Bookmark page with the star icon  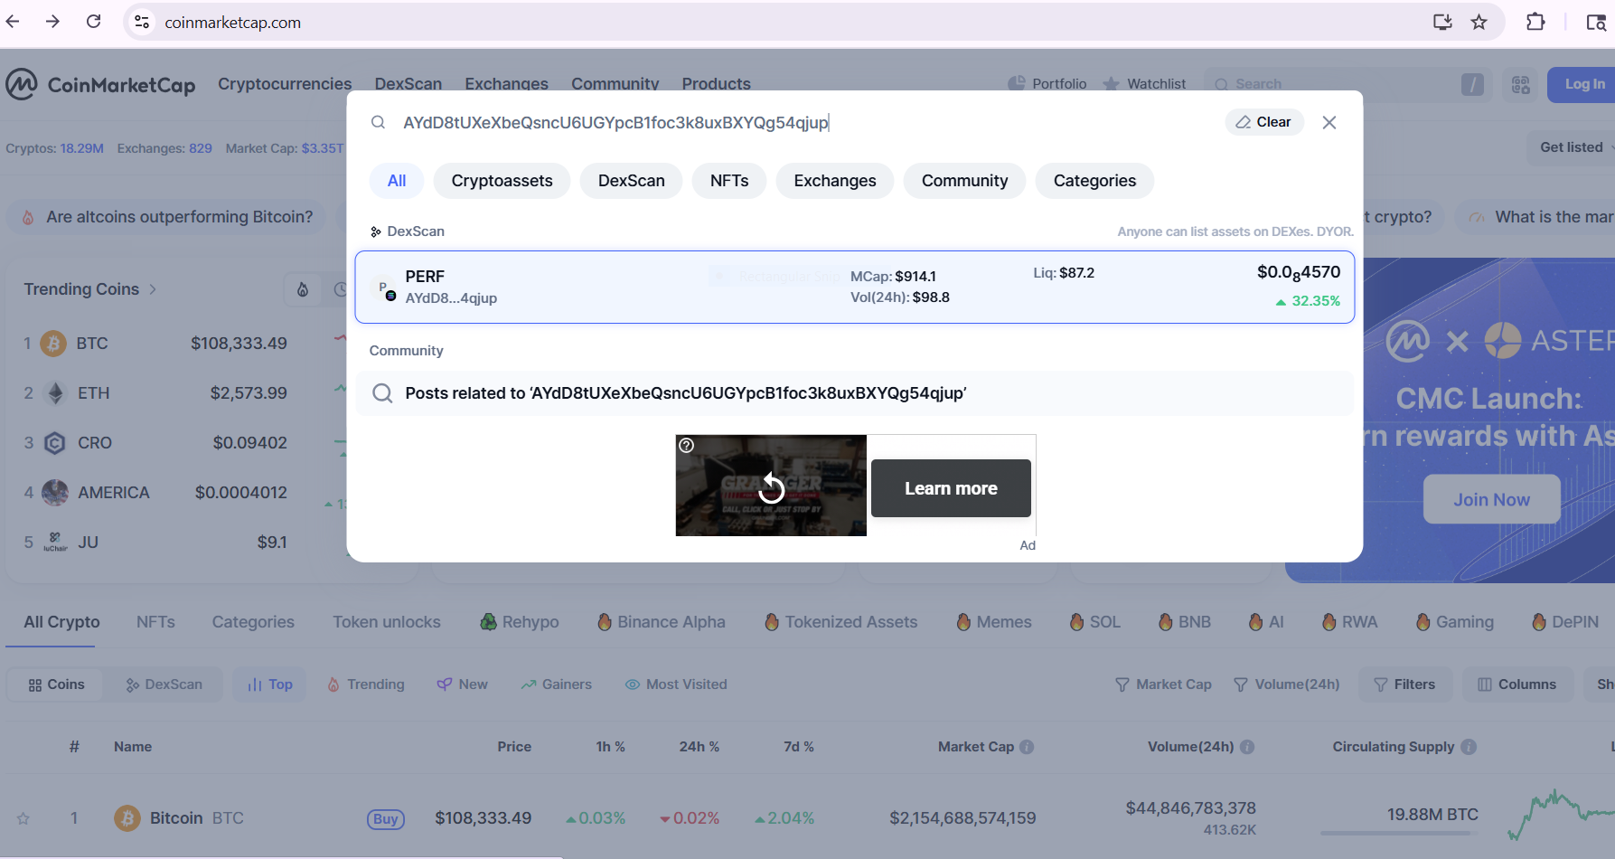(x=1479, y=22)
